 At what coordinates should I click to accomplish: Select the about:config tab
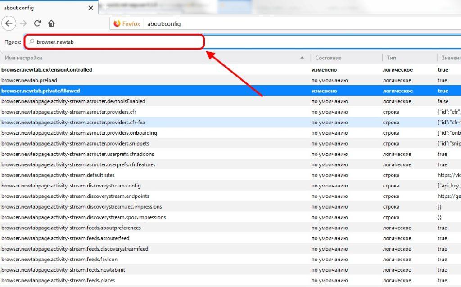(x=49, y=8)
